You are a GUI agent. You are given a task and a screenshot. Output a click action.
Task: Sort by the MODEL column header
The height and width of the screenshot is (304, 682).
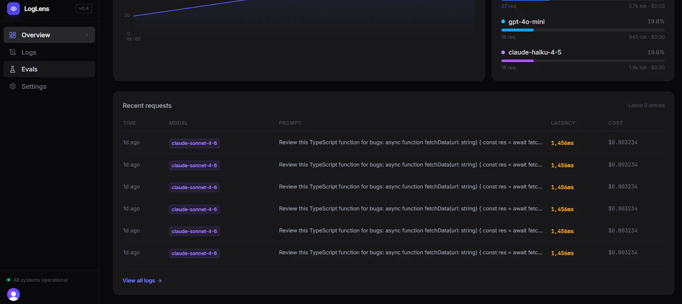tap(178, 123)
